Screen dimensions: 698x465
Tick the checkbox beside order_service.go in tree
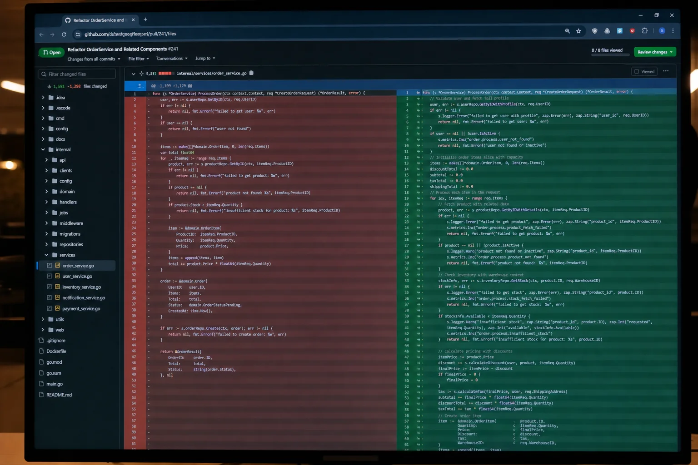(50, 266)
